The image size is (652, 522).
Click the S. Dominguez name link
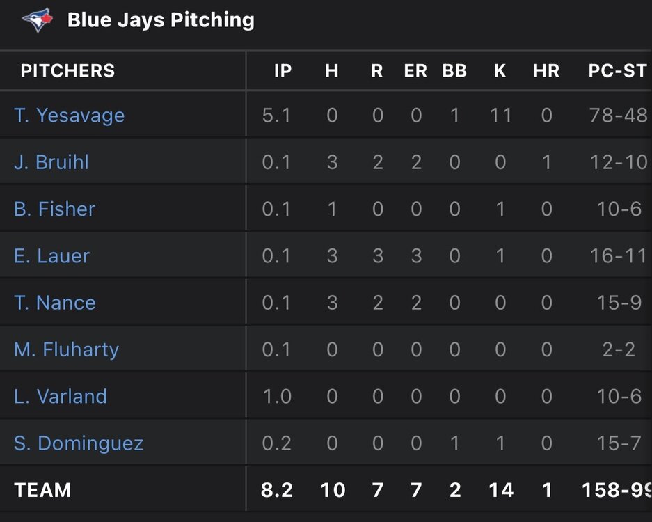(79, 443)
